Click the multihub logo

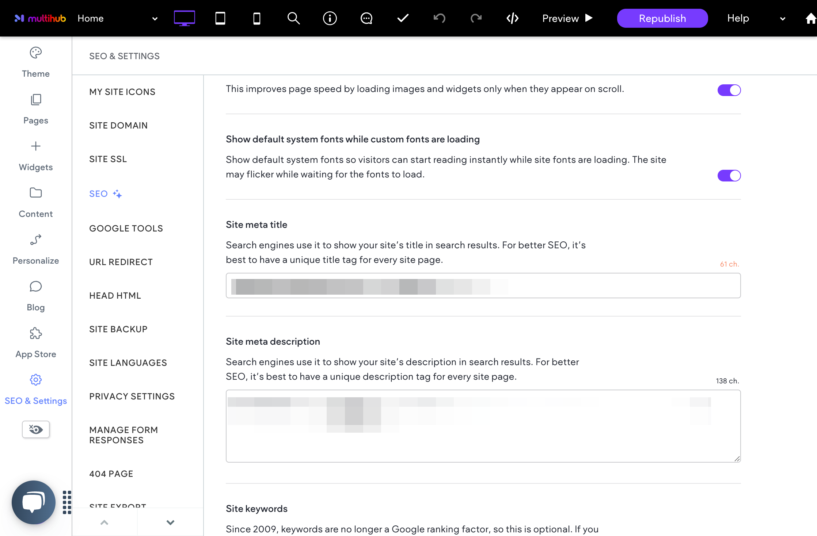40,18
